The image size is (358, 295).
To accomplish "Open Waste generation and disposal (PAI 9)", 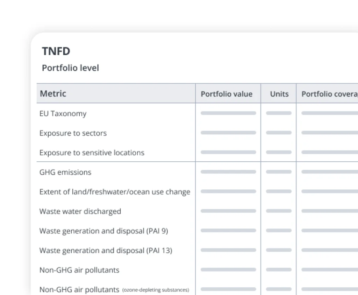I will pos(104,231).
